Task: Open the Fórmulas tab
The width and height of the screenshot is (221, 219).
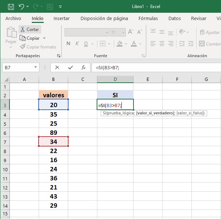Action: 148,19
